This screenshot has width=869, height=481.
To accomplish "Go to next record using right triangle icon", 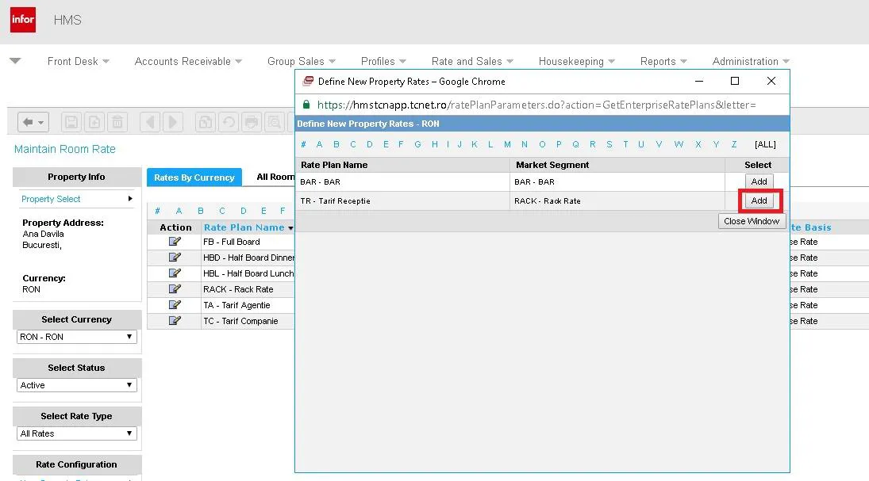I will [x=172, y=122].
